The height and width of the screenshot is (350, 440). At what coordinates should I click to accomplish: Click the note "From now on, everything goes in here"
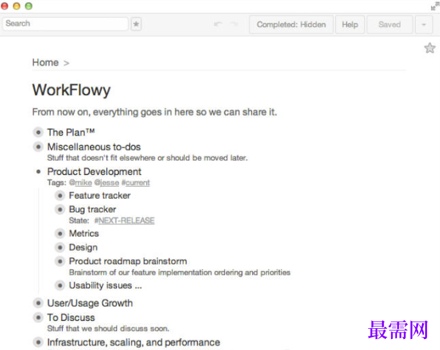point(154,112)
